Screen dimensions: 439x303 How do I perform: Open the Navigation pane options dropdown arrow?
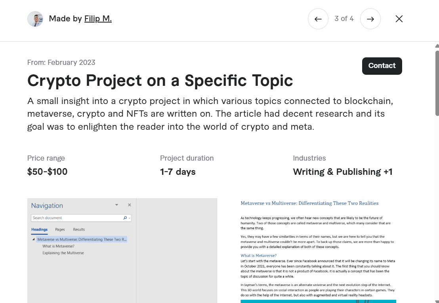click(116, 205)
